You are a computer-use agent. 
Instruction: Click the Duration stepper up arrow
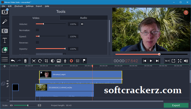64,54
